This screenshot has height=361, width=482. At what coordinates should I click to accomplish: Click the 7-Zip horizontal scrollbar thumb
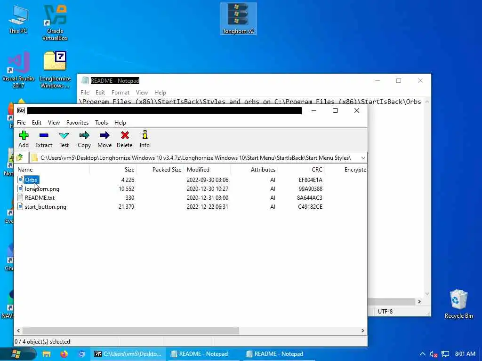131,330
